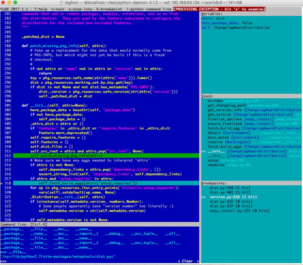Open the "fetch_build_egg" frame in the Stack

pyautogui.click(x=227, y=128)
